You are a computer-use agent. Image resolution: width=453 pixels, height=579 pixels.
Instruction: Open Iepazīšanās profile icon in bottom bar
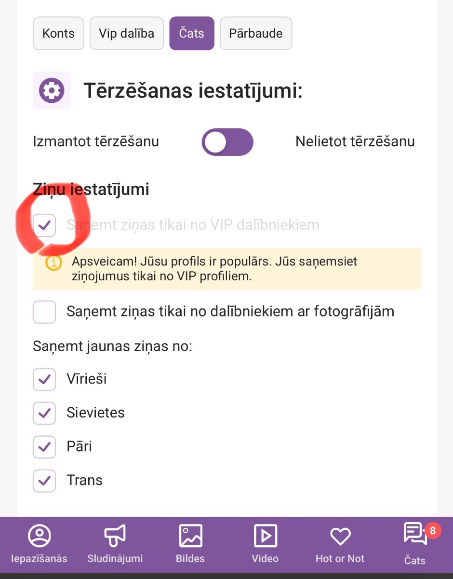click(x=40, y=536)
